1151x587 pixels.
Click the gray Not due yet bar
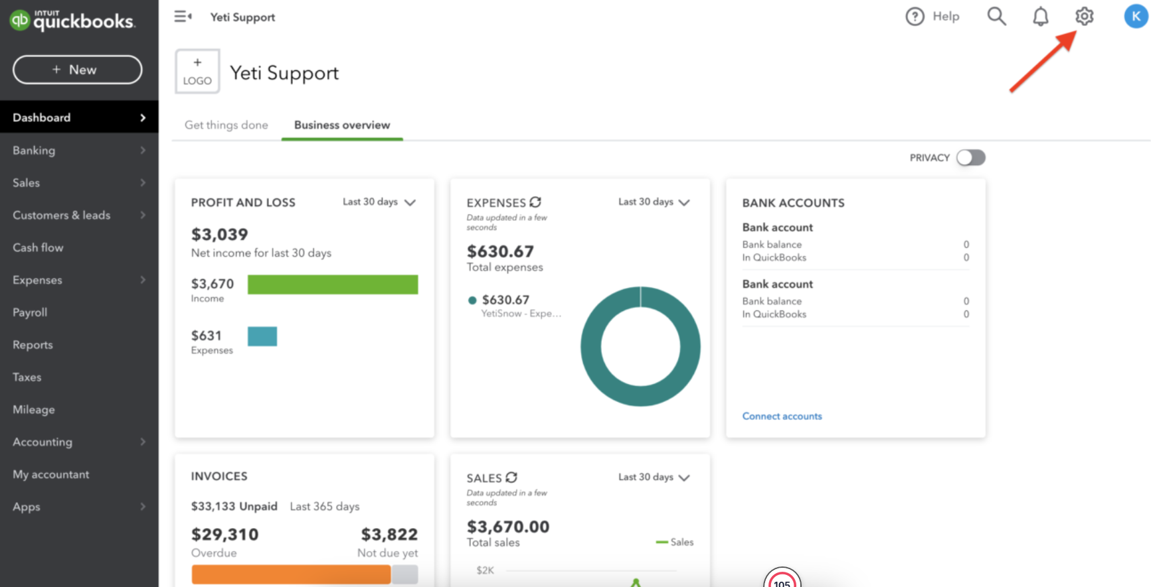tap(405, 574)
